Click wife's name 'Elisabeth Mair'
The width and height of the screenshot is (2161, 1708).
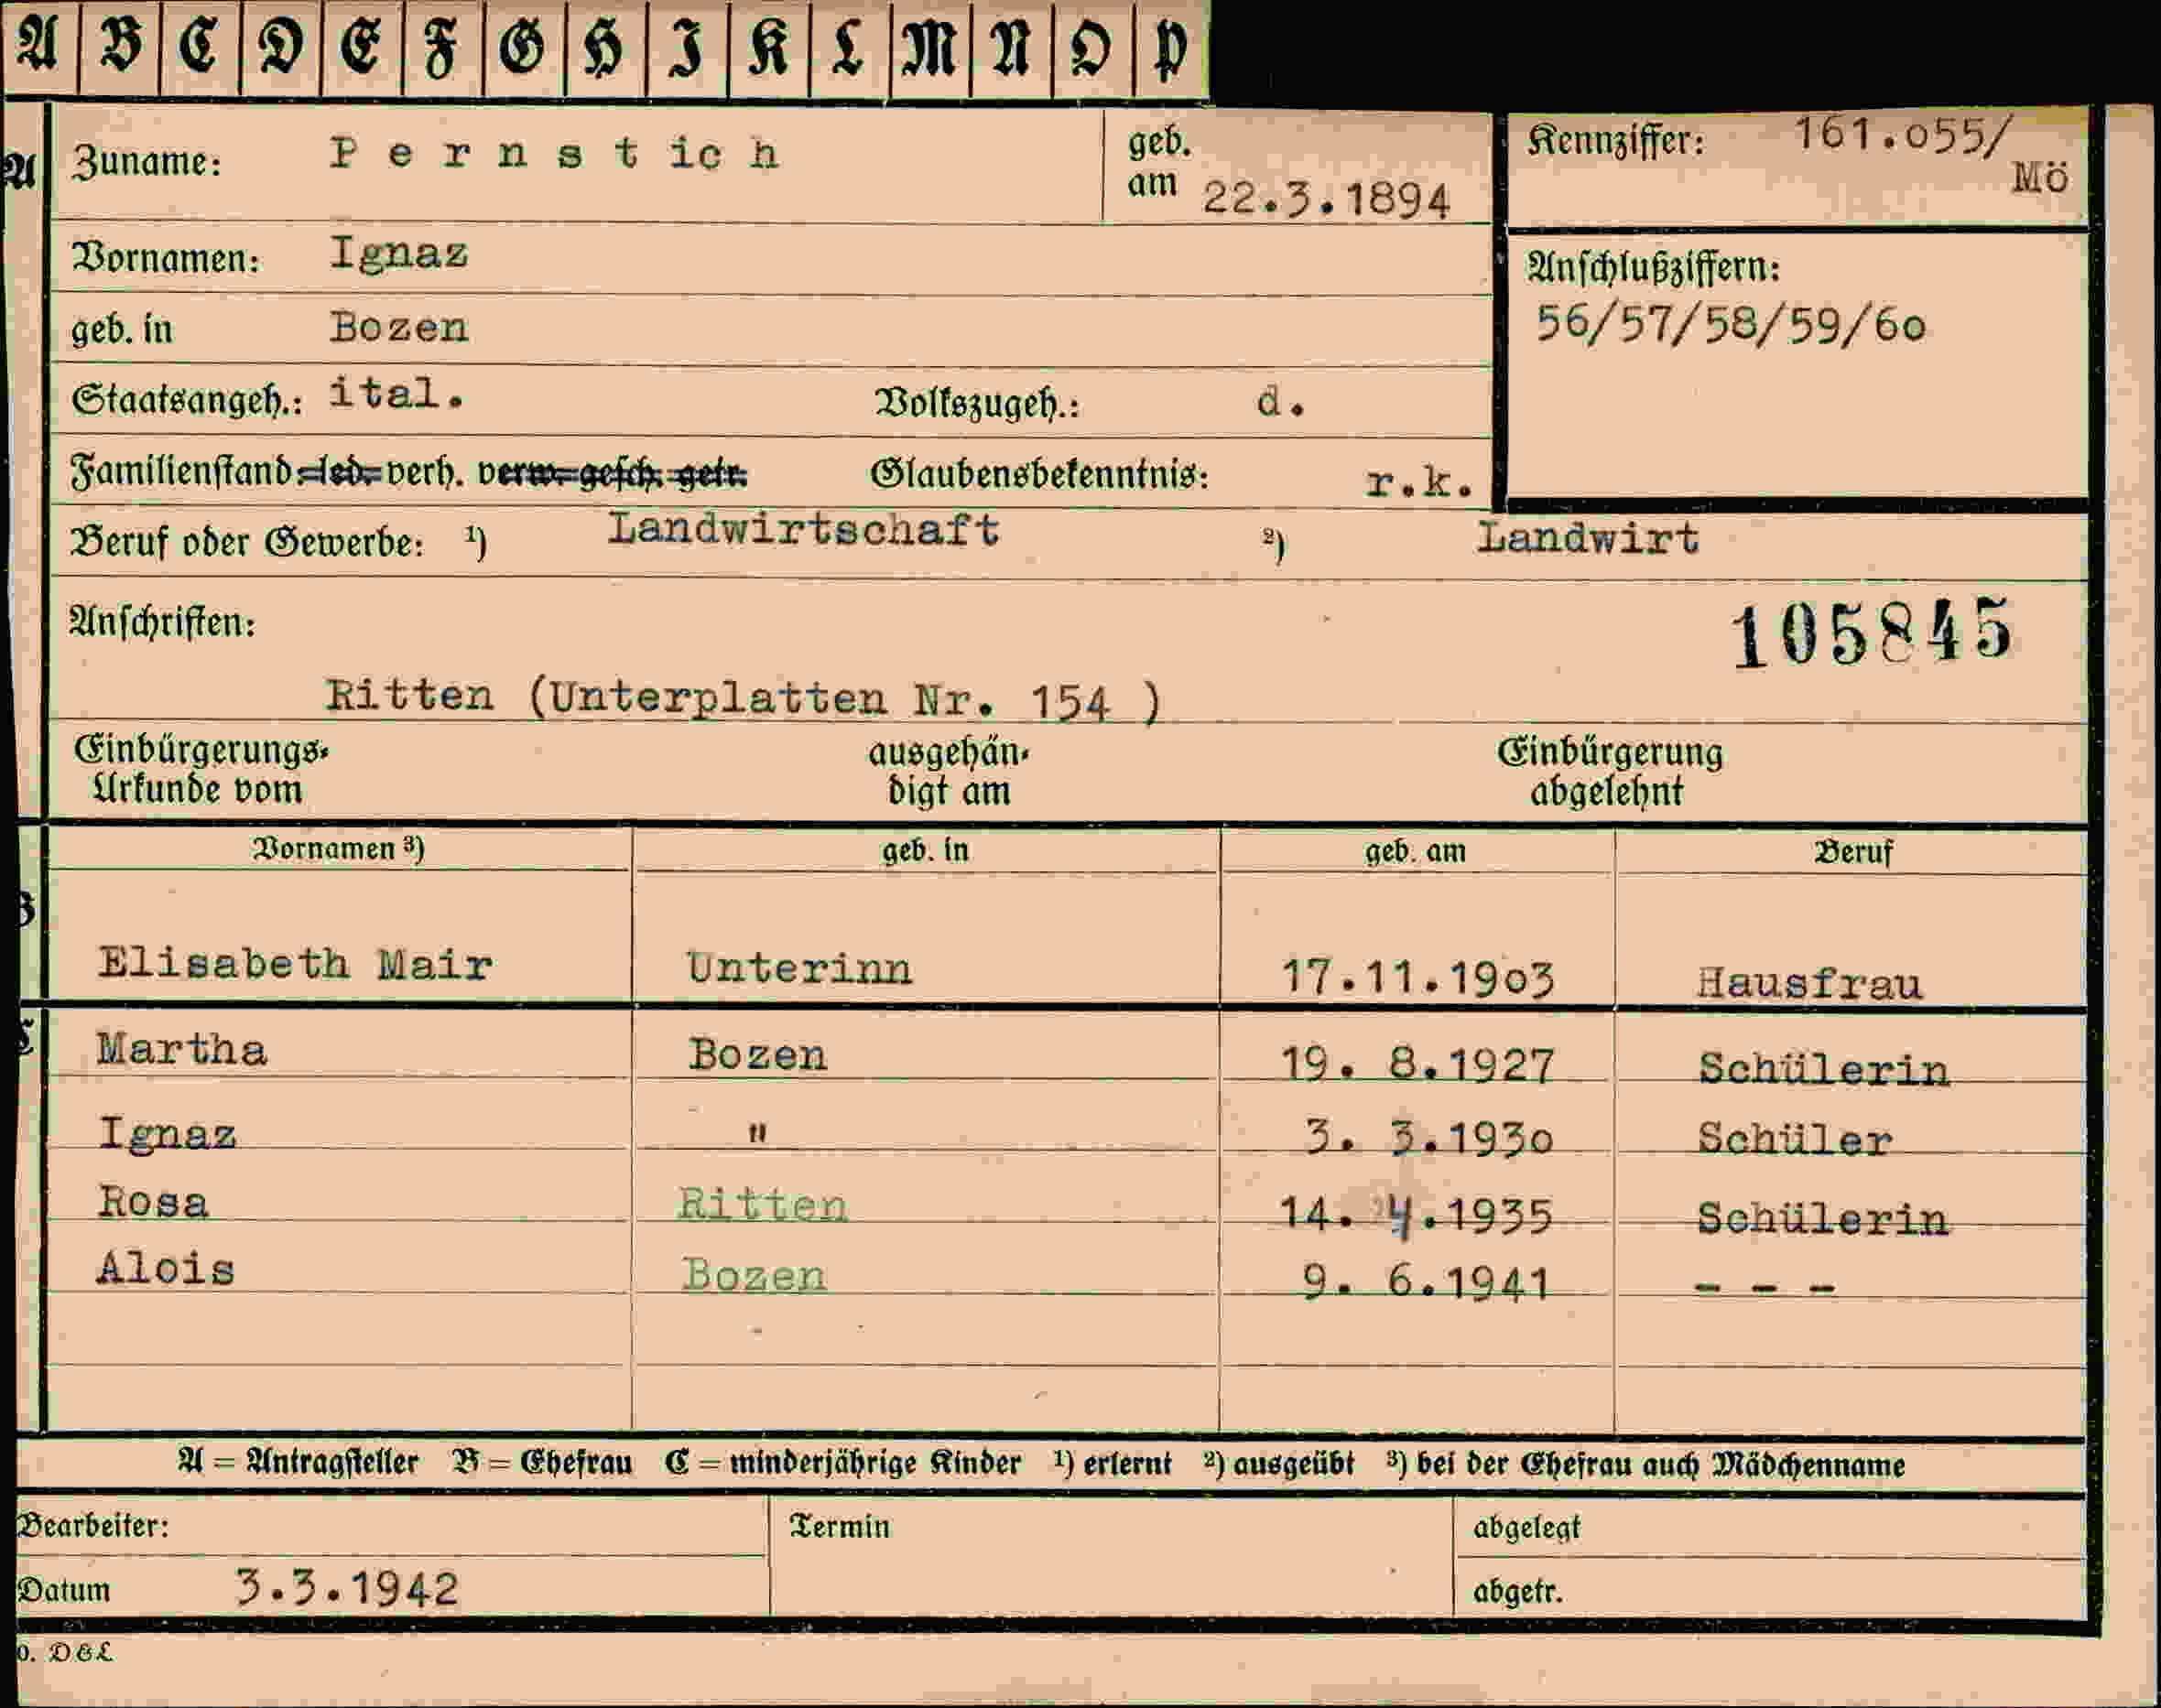point(295,964)
